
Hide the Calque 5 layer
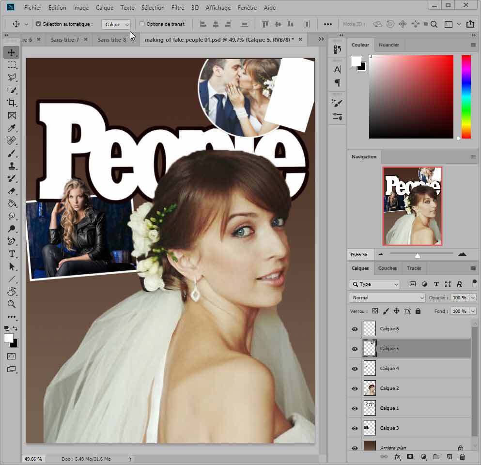[x=355, y=349]
